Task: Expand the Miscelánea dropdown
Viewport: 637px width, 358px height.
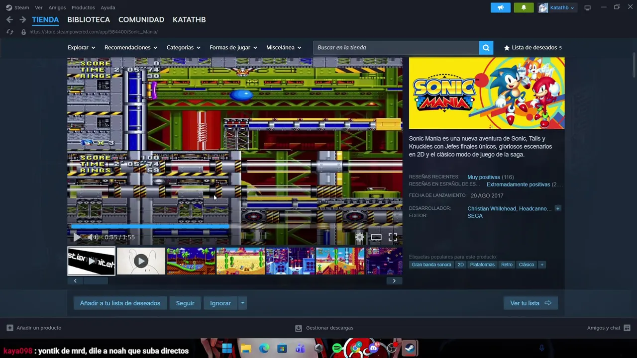Action: pyautogui.click(x=284, y=48)
